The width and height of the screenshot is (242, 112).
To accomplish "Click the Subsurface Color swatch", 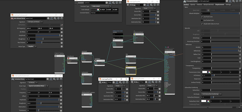I will point(204,101).
